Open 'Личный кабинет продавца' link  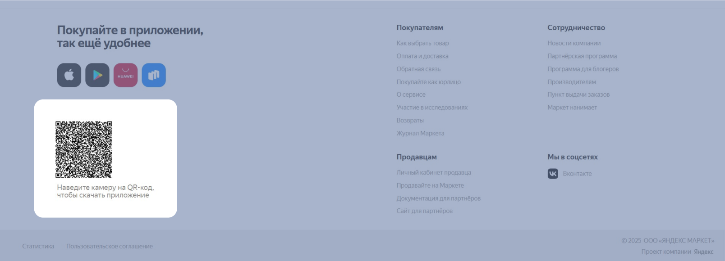coord(434,172)
